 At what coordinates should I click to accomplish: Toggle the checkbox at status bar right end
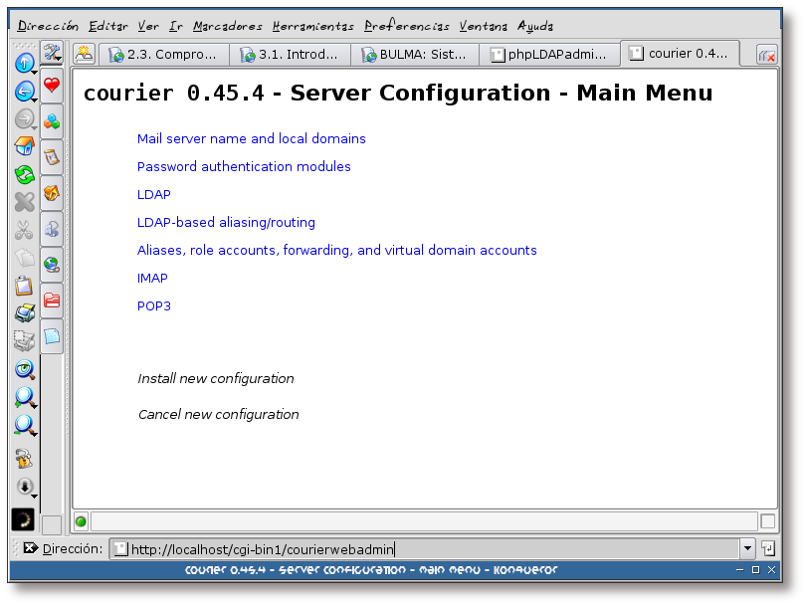767,520
